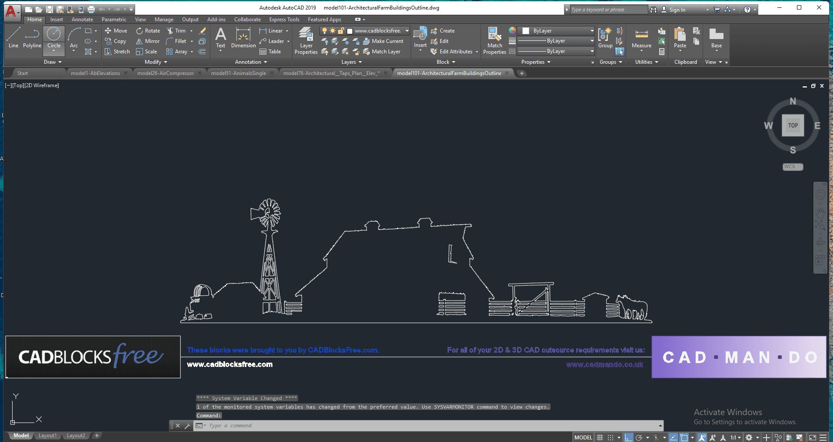Viewport: 833px width, 442px height.
Task: Click the Rotate tool
Action: (x=148, y=31)
